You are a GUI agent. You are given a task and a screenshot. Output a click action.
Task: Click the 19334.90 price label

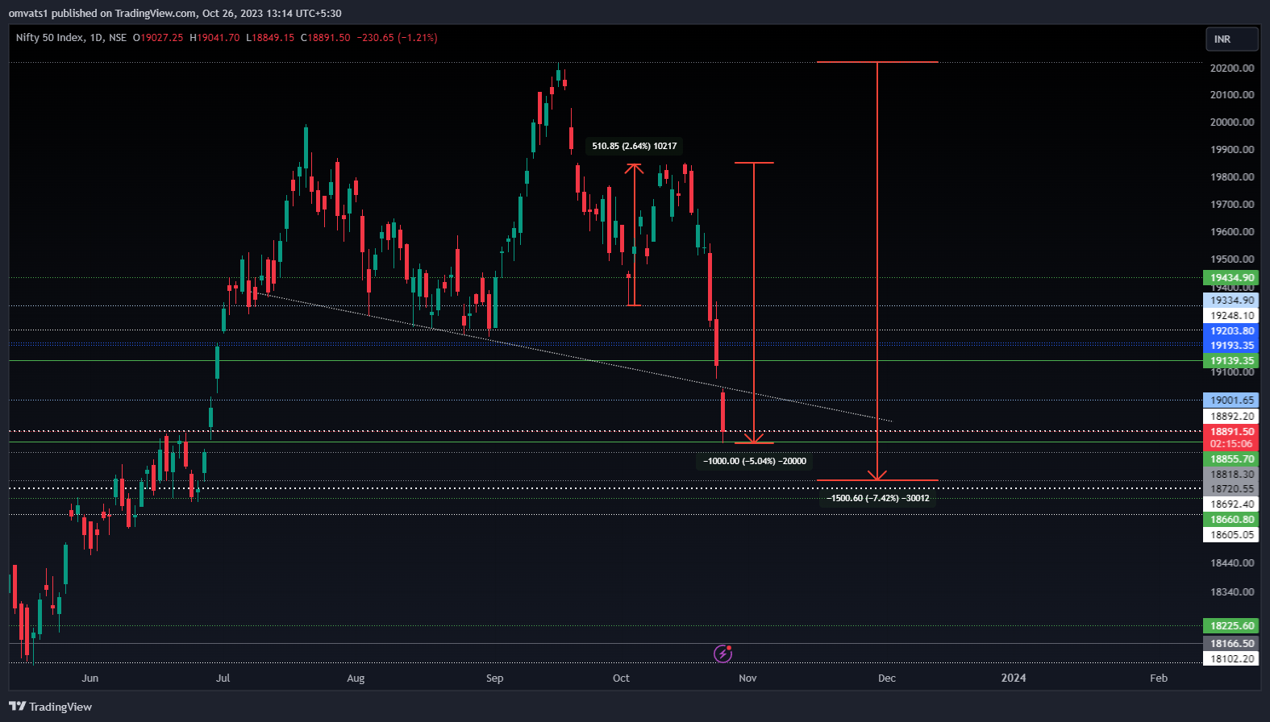[1231, 301]
